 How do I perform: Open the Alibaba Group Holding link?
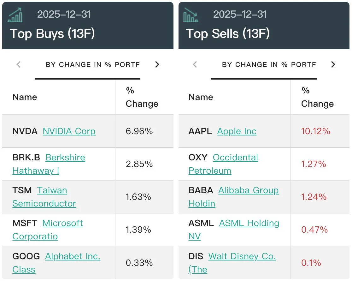tap(248, 190)
